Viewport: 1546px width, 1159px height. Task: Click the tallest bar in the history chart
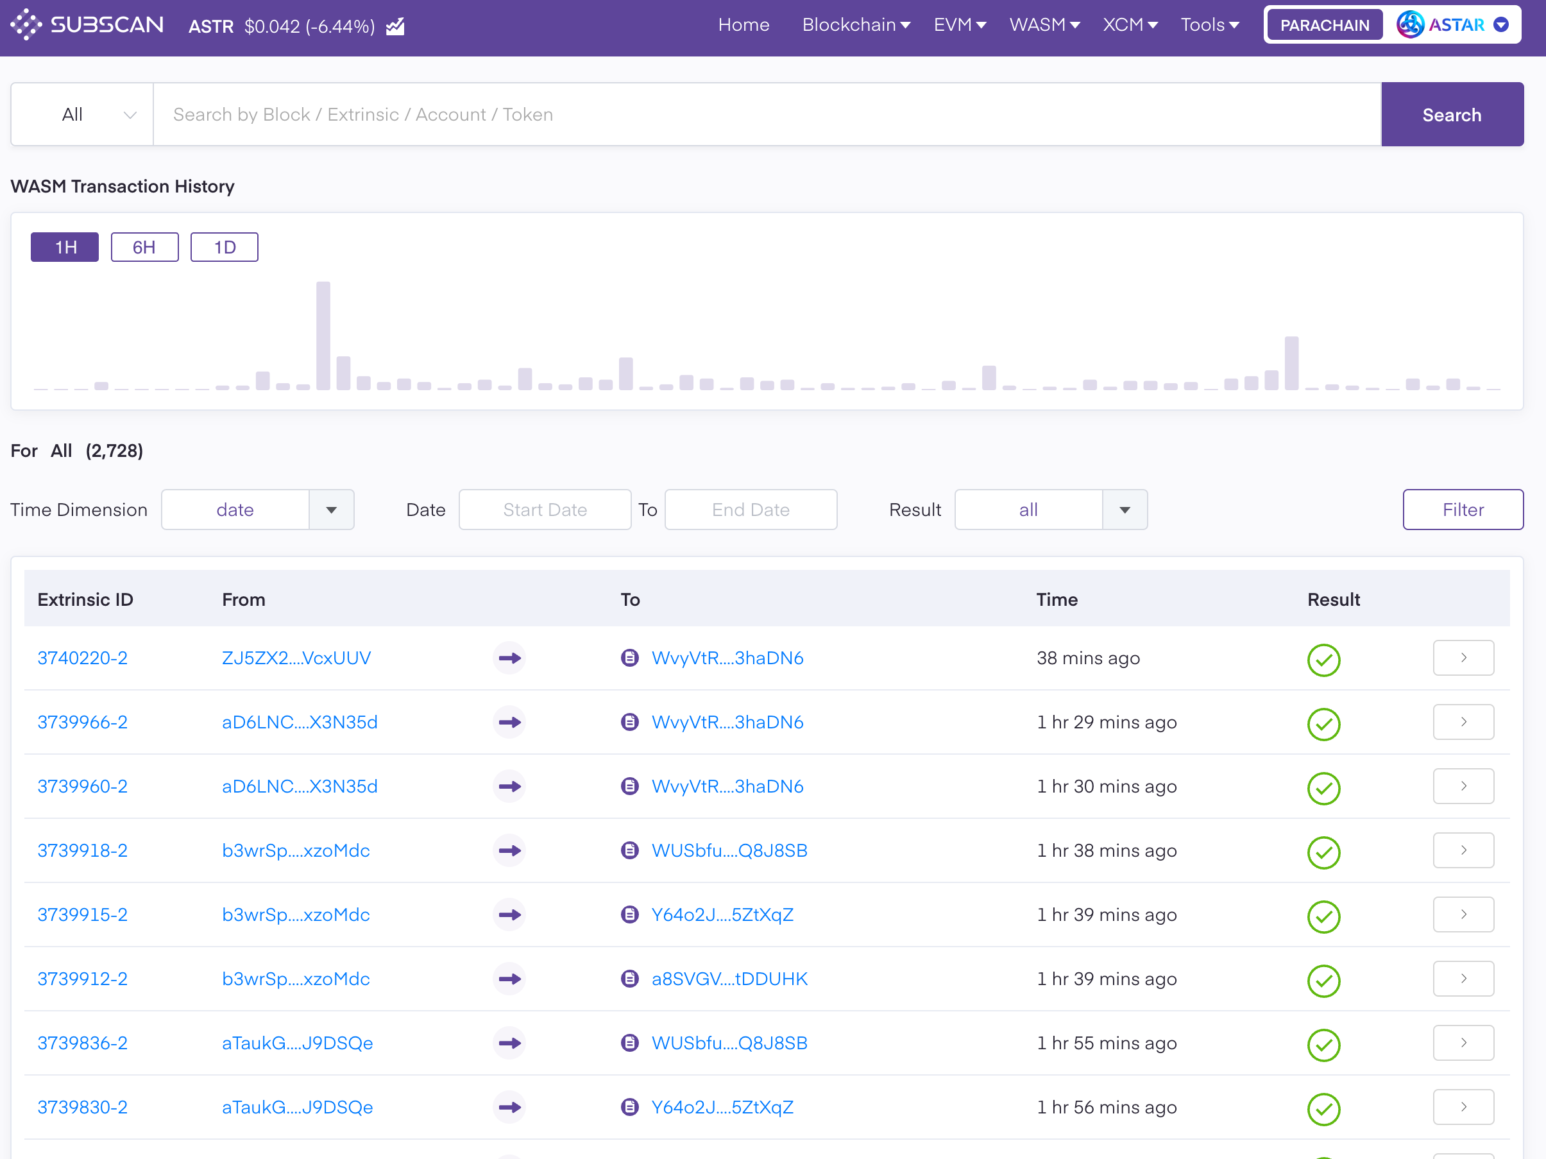point(323,336)
